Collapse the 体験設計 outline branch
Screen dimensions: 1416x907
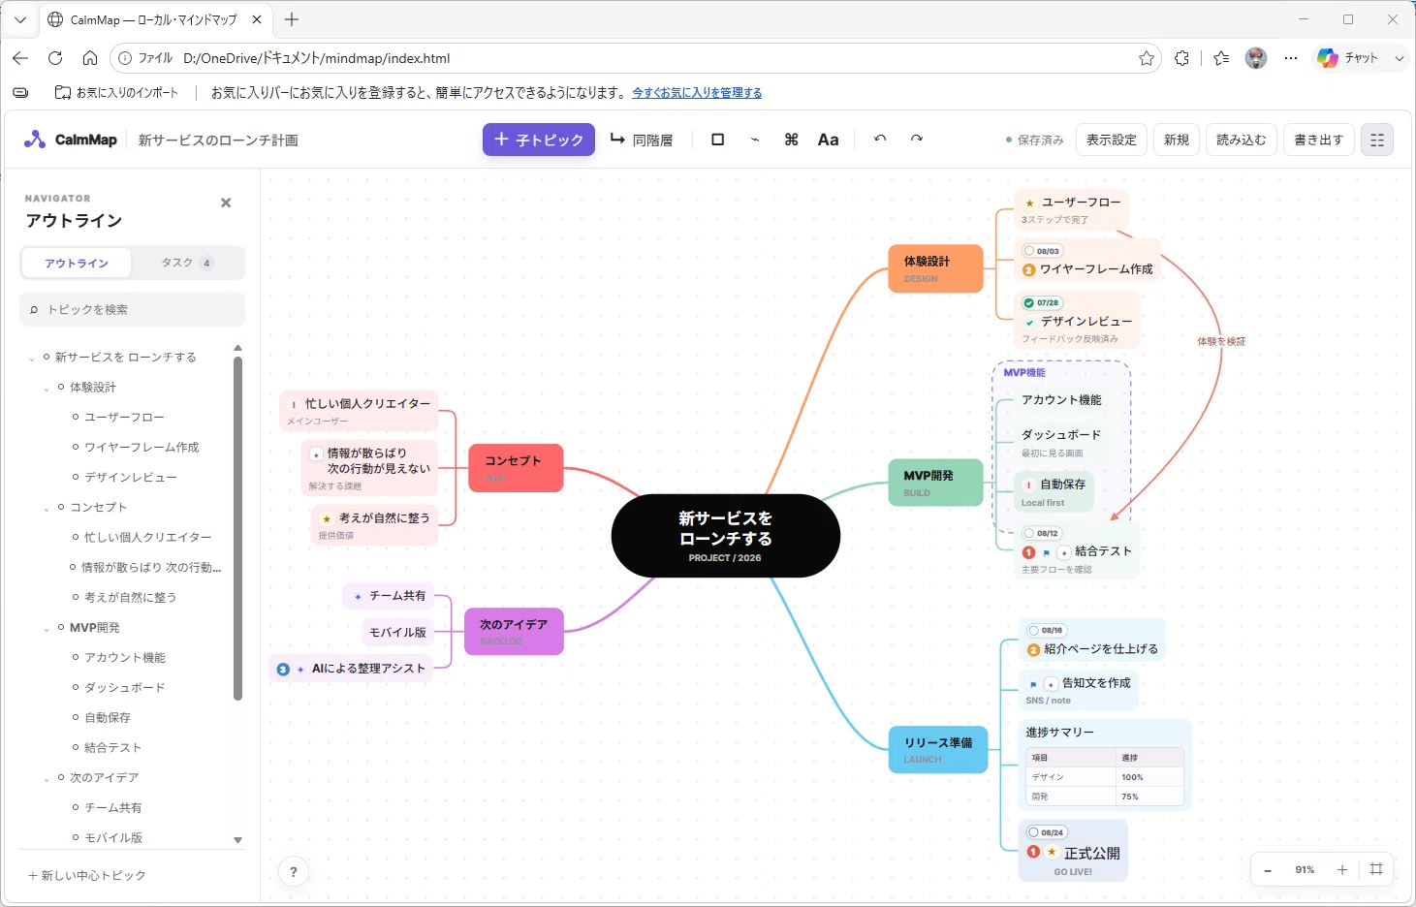click(x=47, y=389)
